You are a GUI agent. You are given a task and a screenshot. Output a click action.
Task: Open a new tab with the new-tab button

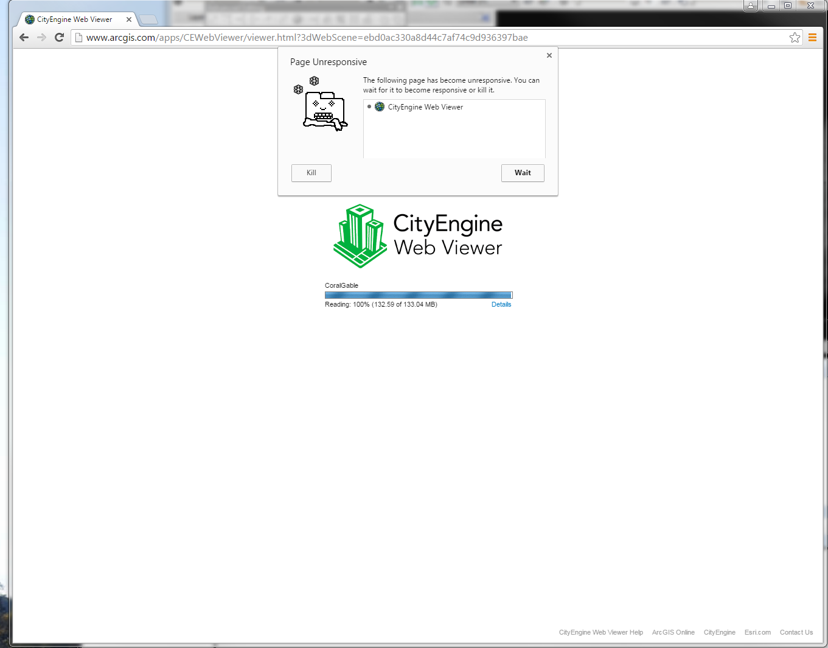[x=148, y=20]
